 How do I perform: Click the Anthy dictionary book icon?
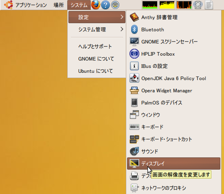pyautogui.click(x=134, y=17)
